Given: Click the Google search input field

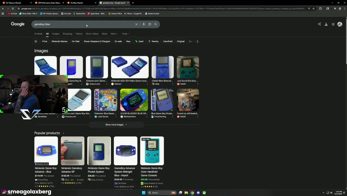Looking at the screenshot, I should pos(84,24).
